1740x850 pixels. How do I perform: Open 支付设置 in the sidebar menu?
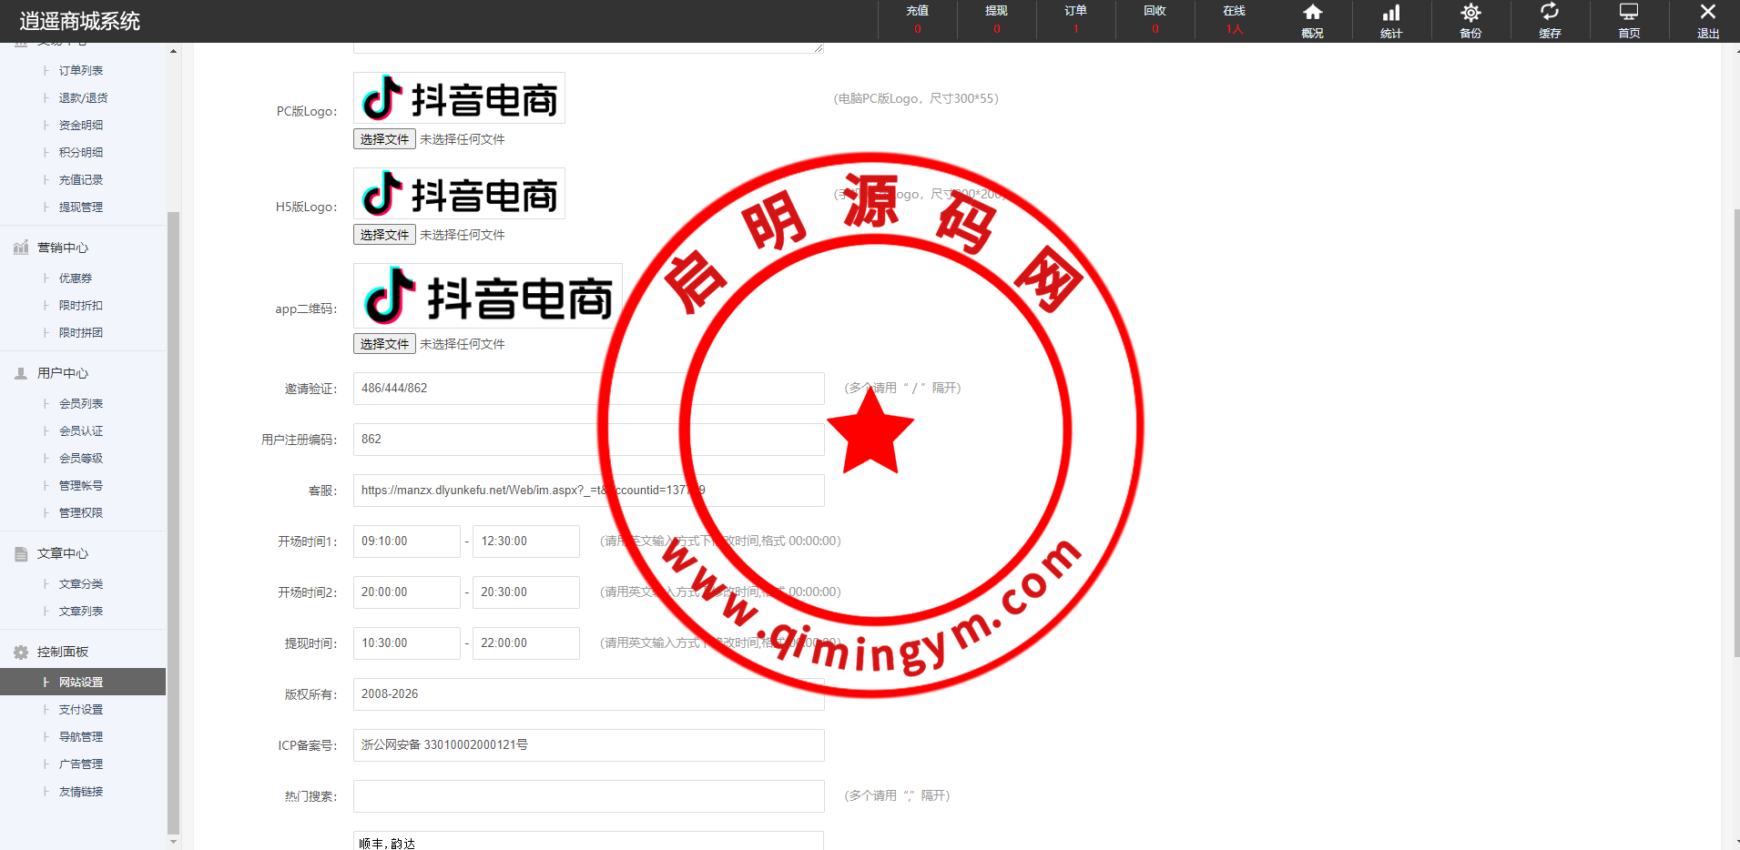(x=81, y=710)
